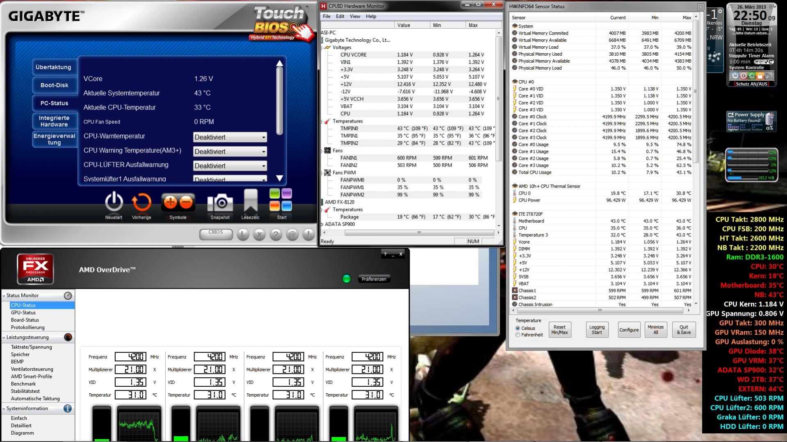This screenshot has width=787, height=442.
Task: Toggle Schutz AN/AUS on the clock gadget
Action: coord(751,84)
